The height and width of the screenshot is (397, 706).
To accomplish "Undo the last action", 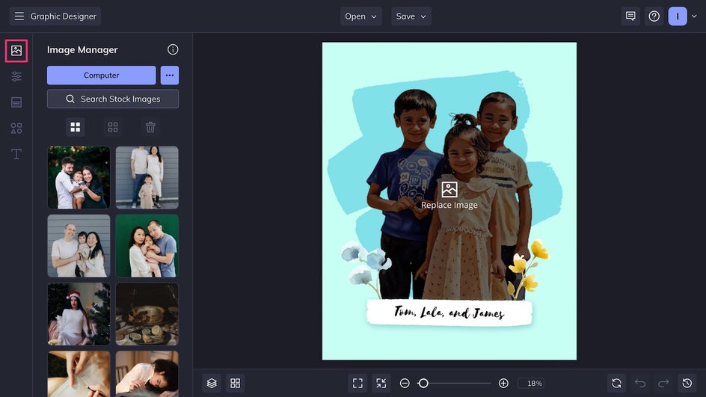I will [x=640, y=383].
